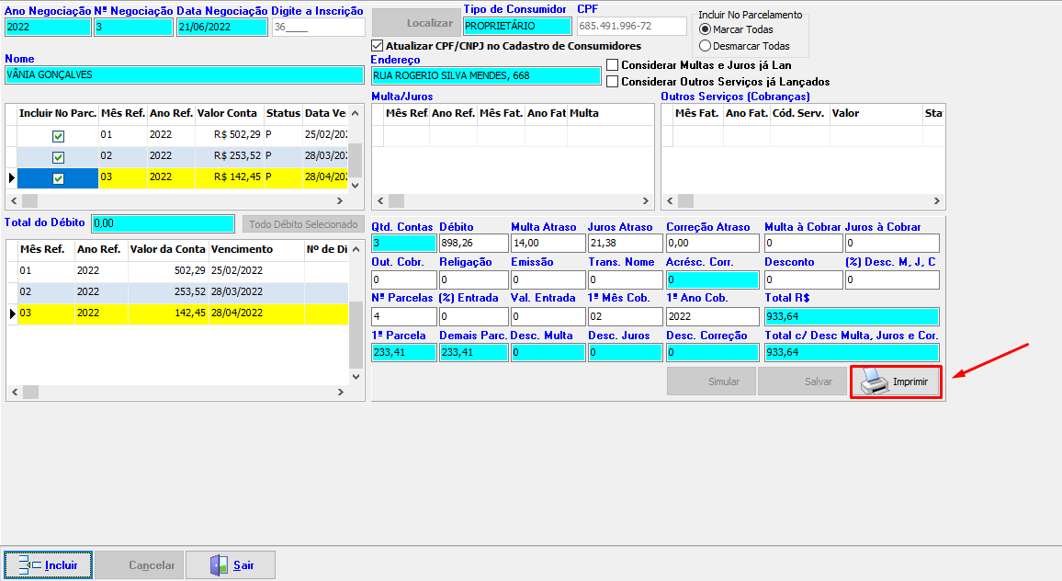This screenshot has width=1062, height=581.
Task: Enable Considerar Multas e Juros checkbox
Action: [x=613, y=65]
